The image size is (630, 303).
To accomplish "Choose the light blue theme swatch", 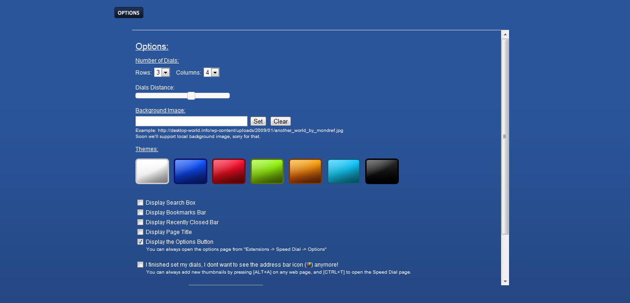I will [344, 172].
